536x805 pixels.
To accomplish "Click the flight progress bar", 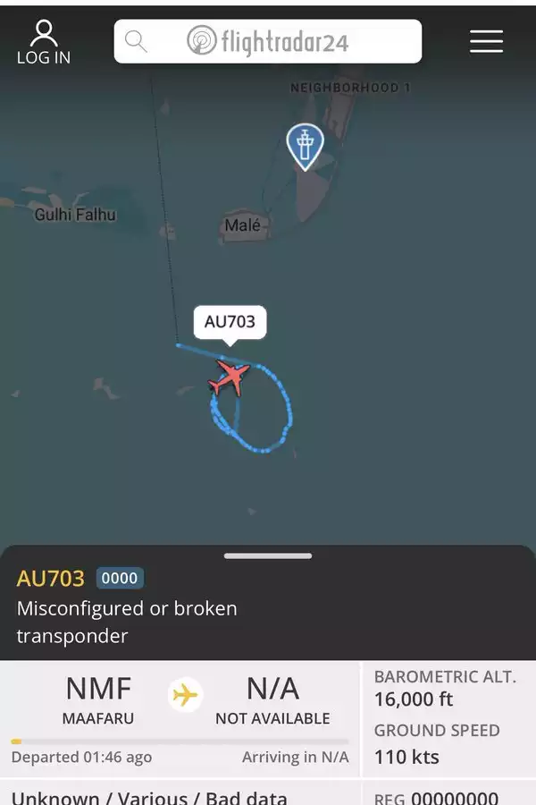I will pyautogui.click(x=180, y=741).
